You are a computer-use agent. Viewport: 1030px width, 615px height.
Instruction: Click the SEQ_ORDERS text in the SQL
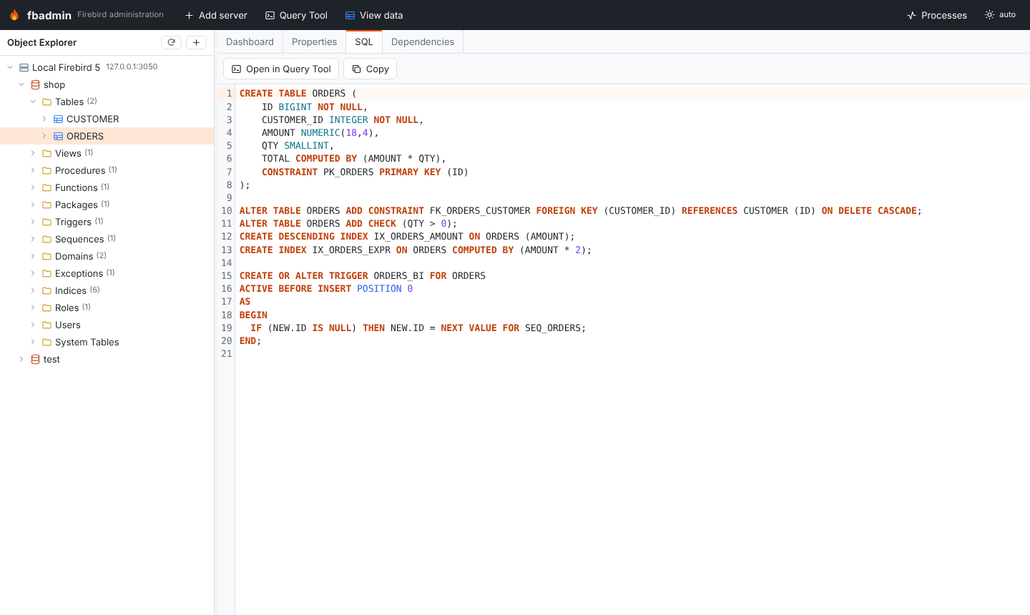click(552, 328)
